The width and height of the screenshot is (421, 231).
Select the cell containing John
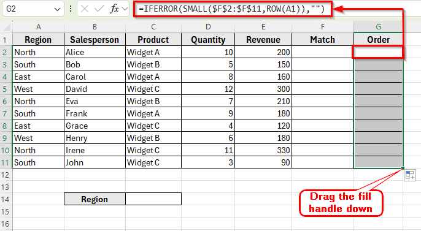click(95, 162)
